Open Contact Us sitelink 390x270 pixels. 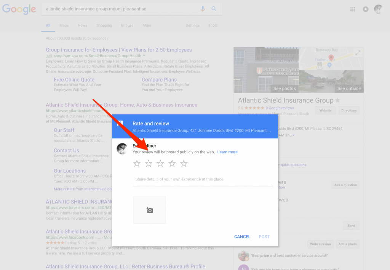66,150
